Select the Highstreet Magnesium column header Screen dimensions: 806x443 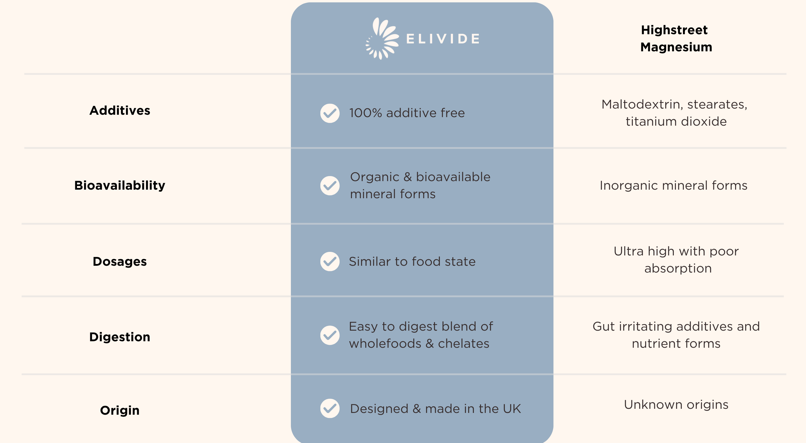(676, 38)
